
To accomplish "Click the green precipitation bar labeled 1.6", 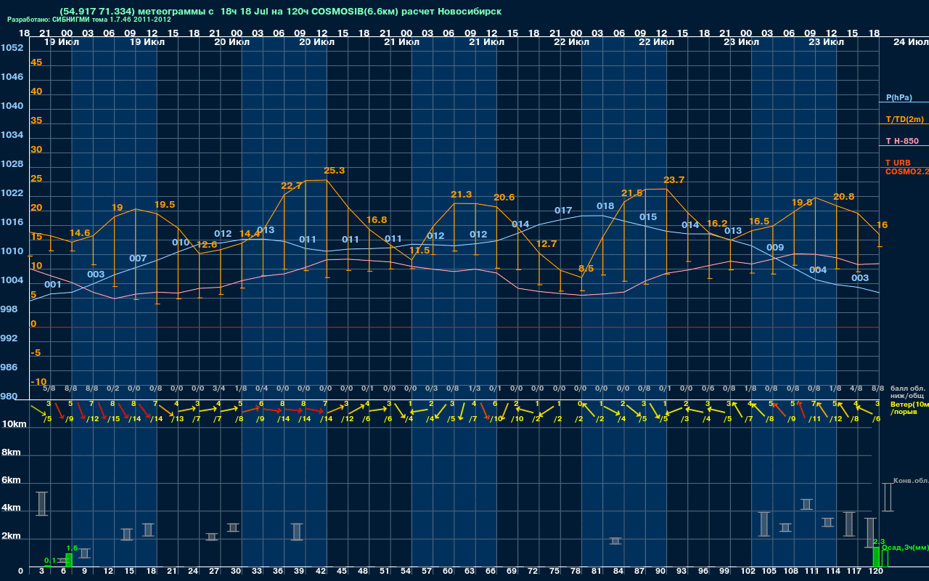I will 69,560.
